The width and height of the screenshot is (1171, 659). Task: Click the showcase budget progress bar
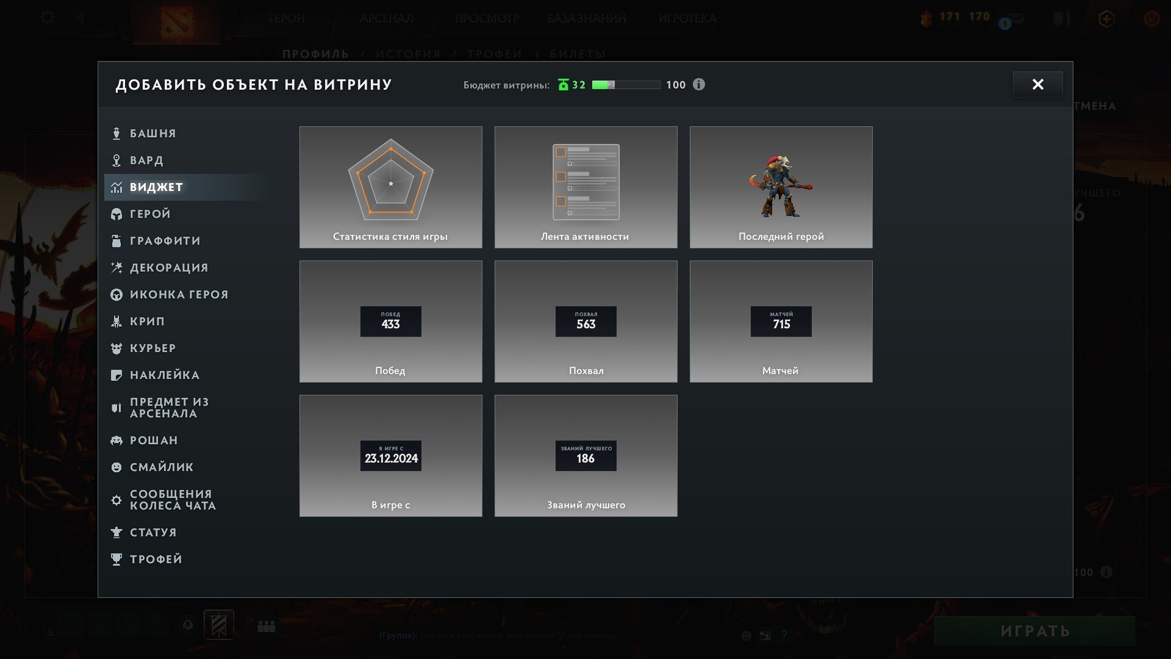click(x=626, y=85)
